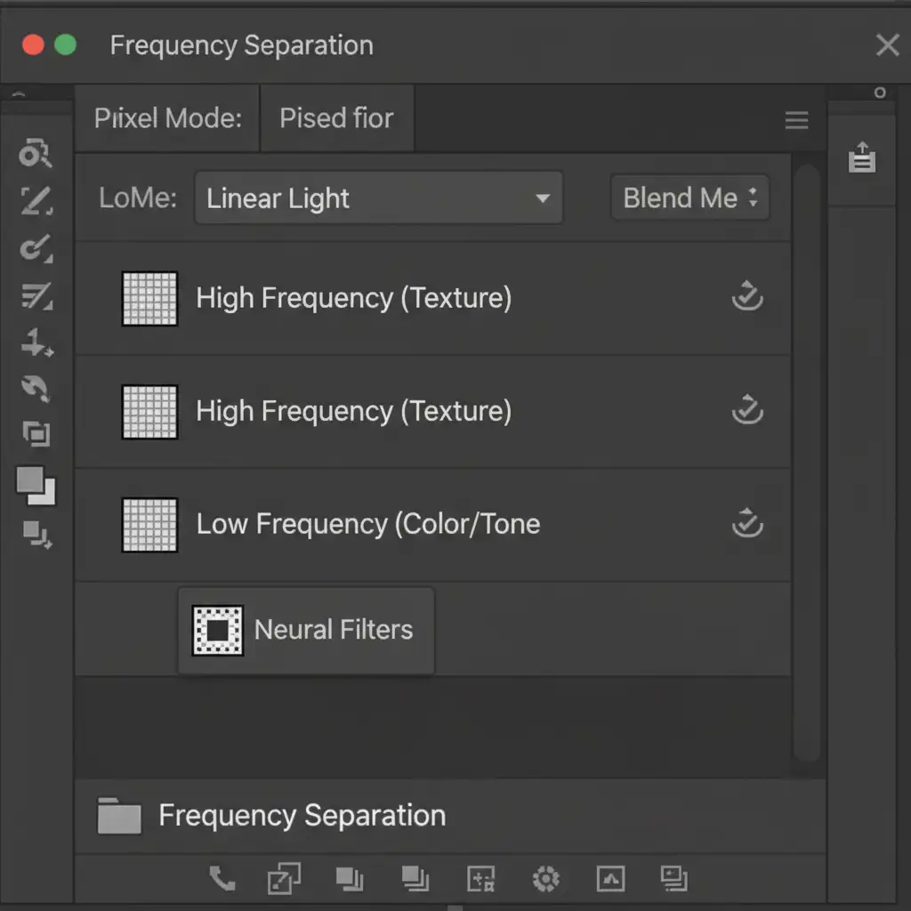Image resolution: width=911 pixels, height=911 pixels.
Task: Switch to the Pised fior tab
Action: click(x=336, y=118)
